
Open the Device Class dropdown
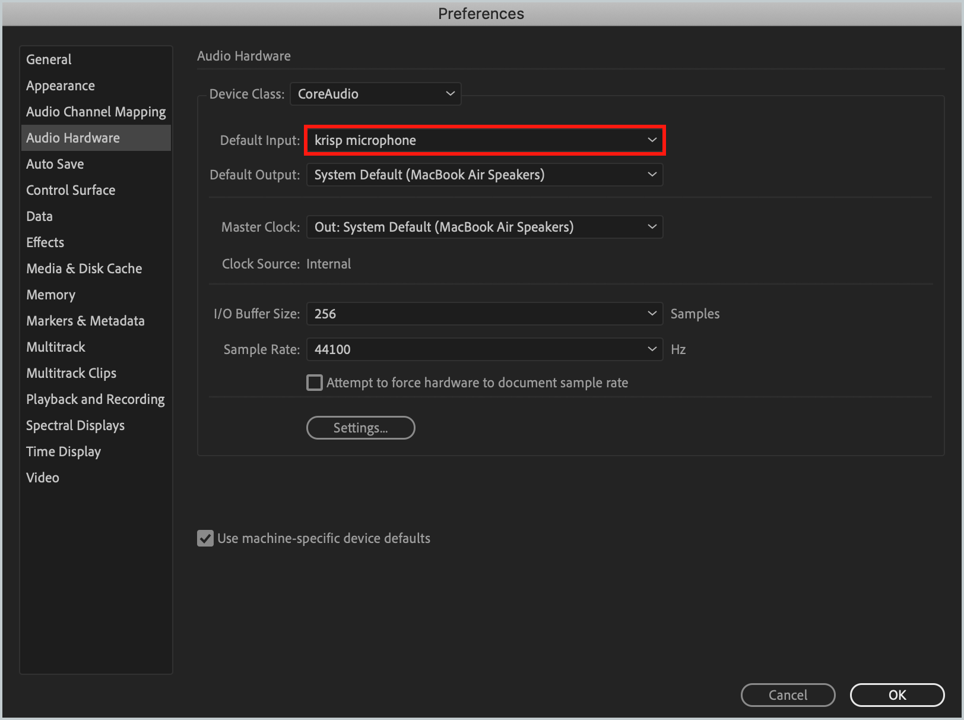click(375, 93)
